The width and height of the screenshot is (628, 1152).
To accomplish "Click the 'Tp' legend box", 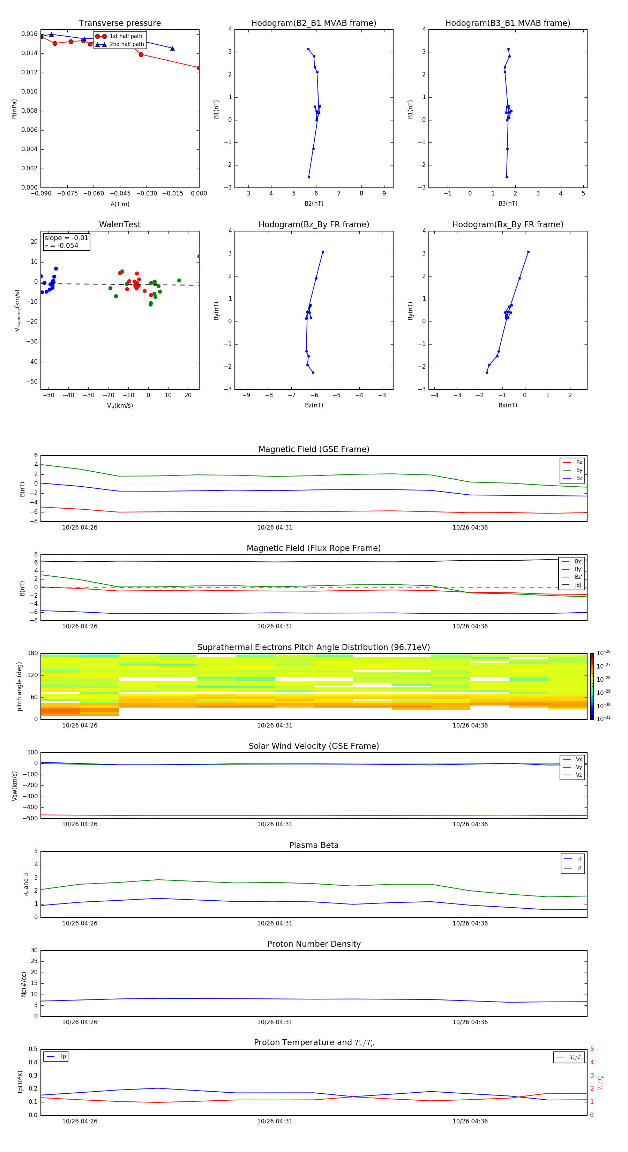I will click(x=55, y=1056).
